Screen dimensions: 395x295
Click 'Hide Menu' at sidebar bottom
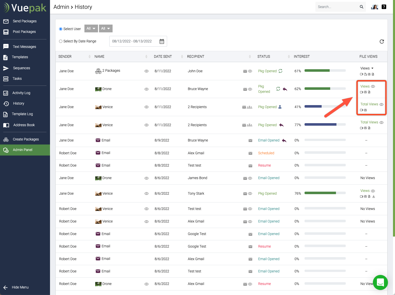tap(20, 287)
